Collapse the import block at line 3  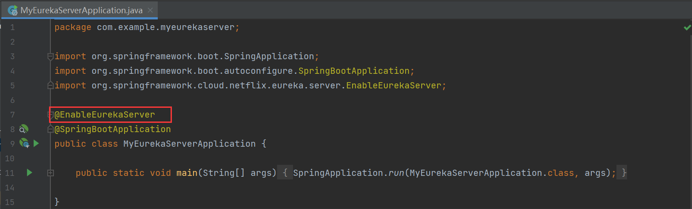[x=50, y=57]
